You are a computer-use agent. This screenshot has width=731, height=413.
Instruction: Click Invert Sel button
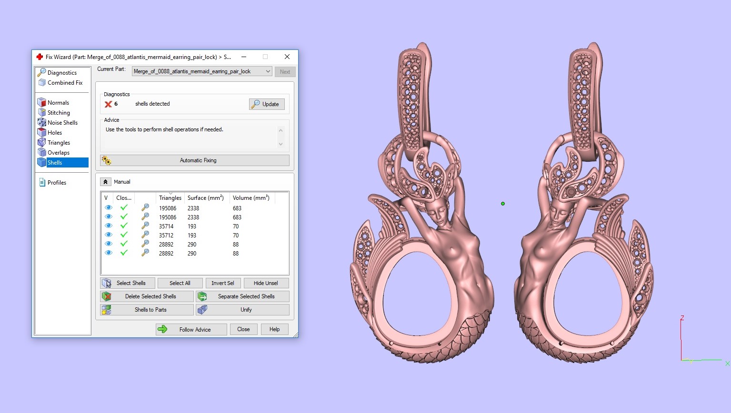[x=223, y=283]
